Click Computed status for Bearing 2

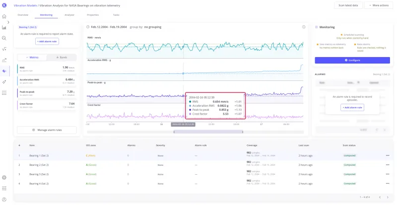(349, 165)
